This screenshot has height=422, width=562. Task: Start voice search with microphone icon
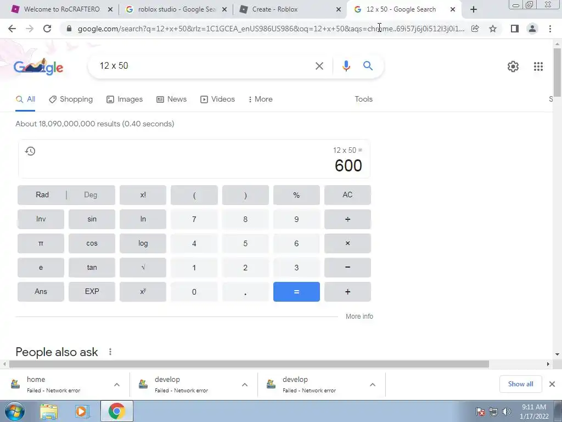click(346, 66)
